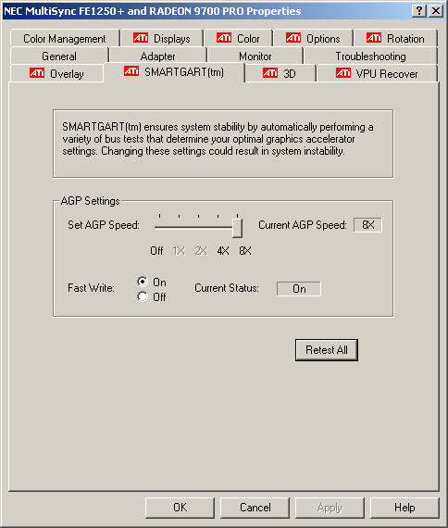Click the 4X AGP speed label
448x528 pixels.
pos(223,251)
